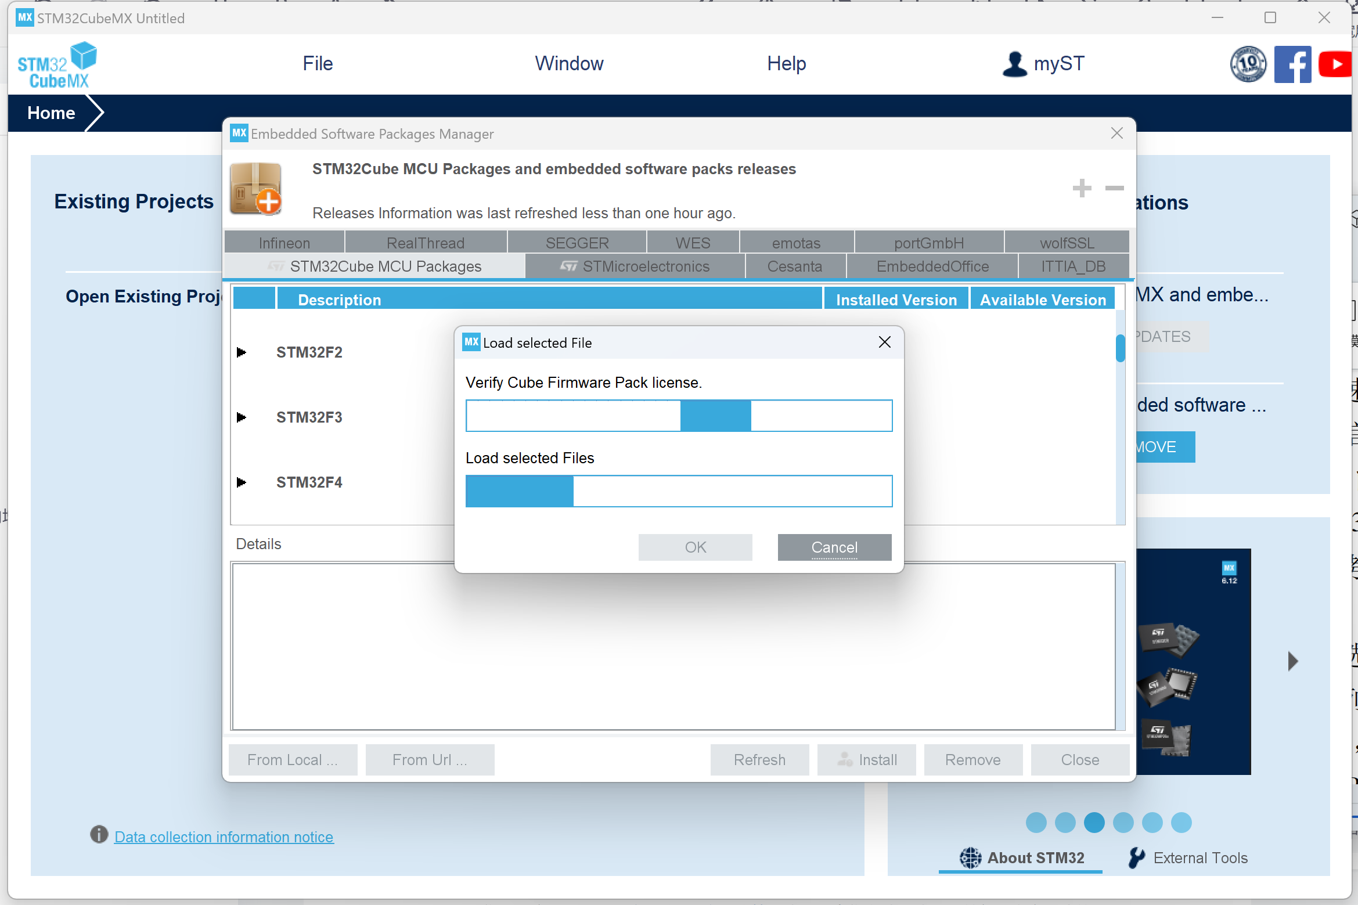
Task: Select the STM32Cube MCU Packages tab
Action: coord(374,266)
